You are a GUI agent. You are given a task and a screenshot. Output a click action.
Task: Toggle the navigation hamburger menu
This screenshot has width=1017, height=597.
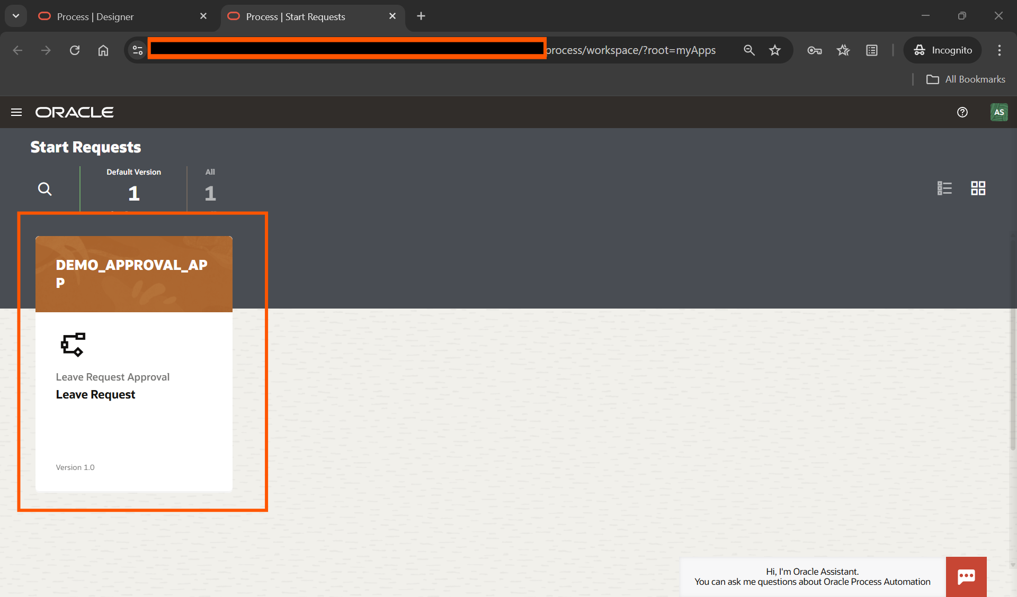[x=16, y=112]
